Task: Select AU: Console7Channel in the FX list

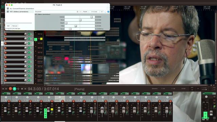Action: pos(22,8)
